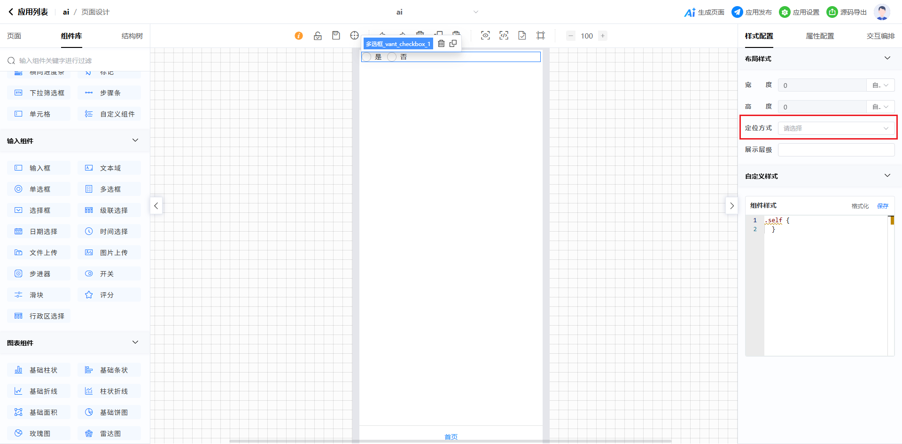Click 格式化 to format component style
Image resolution: width=902 pixels, height=444 pixels.
(x=860, y=206)
